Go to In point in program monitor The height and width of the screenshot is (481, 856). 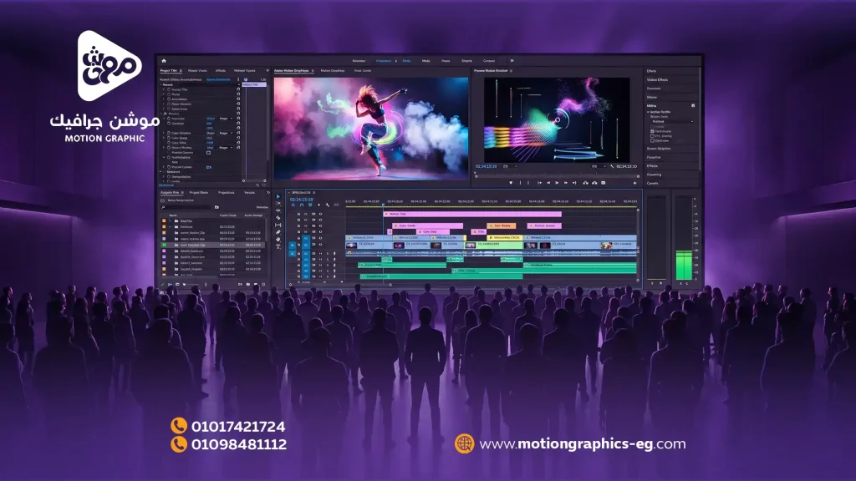(x=540, y=183)
